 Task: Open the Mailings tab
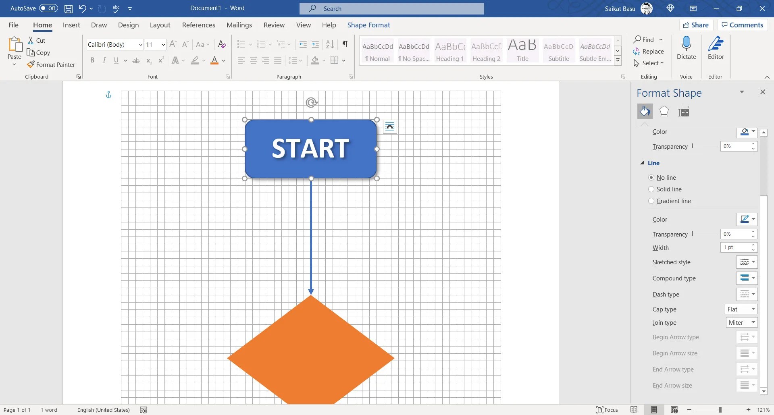click(x=239, y=25)
